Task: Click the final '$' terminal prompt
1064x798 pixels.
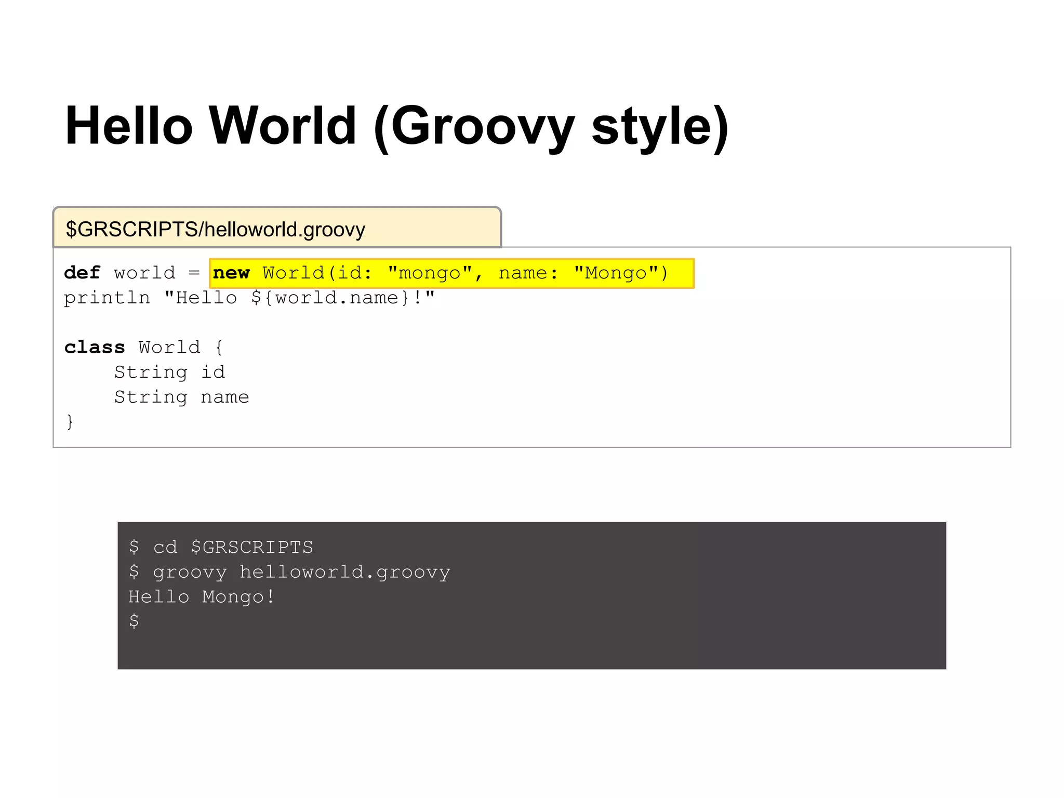Action: (134, 621)
